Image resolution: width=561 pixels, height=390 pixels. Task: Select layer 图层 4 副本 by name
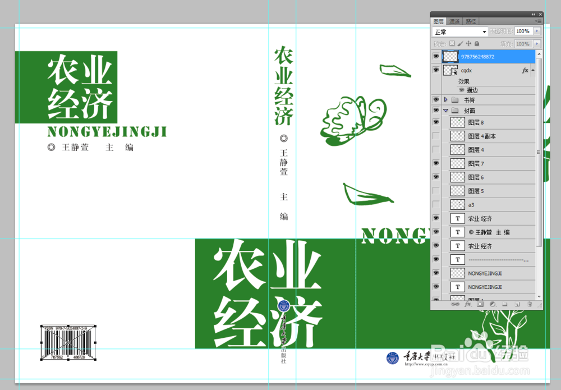coord(482,136)
